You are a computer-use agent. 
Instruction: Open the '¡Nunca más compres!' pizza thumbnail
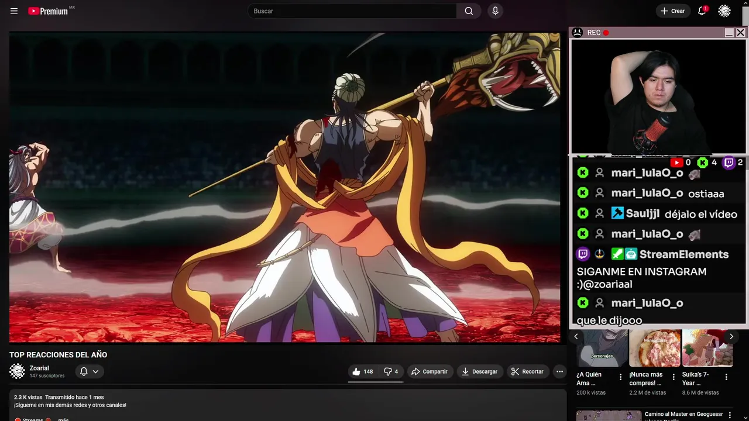[x=655, y=348]
